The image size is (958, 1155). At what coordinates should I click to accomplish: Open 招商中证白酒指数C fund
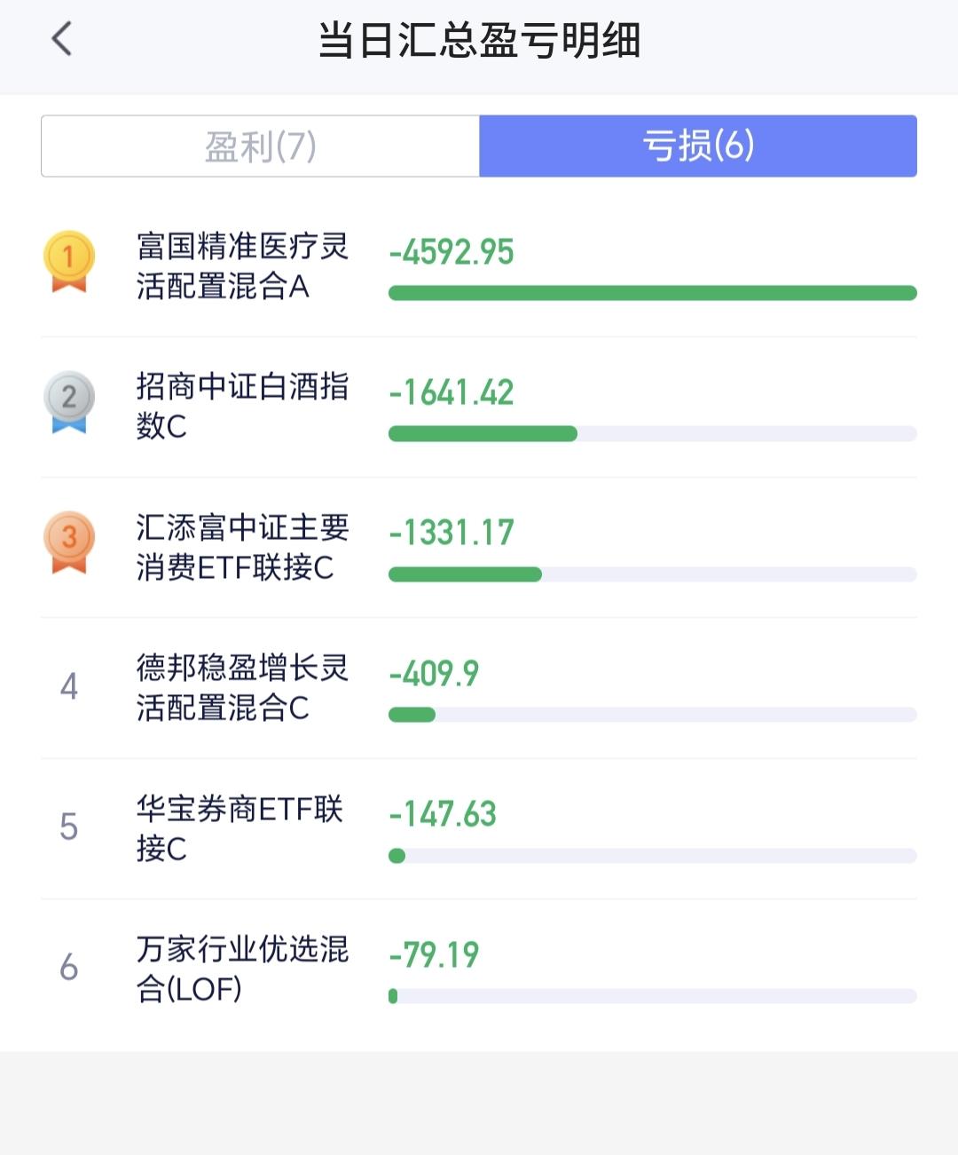click(242, 407)
